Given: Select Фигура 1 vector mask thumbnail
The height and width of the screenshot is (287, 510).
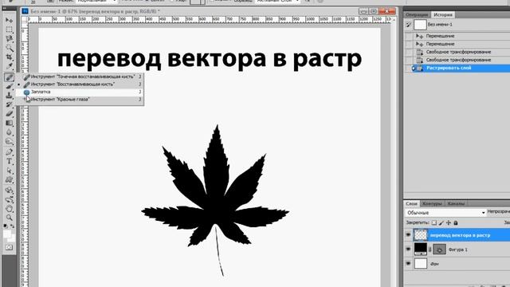Looking at the screenshot, I should [x=439, y=250].
